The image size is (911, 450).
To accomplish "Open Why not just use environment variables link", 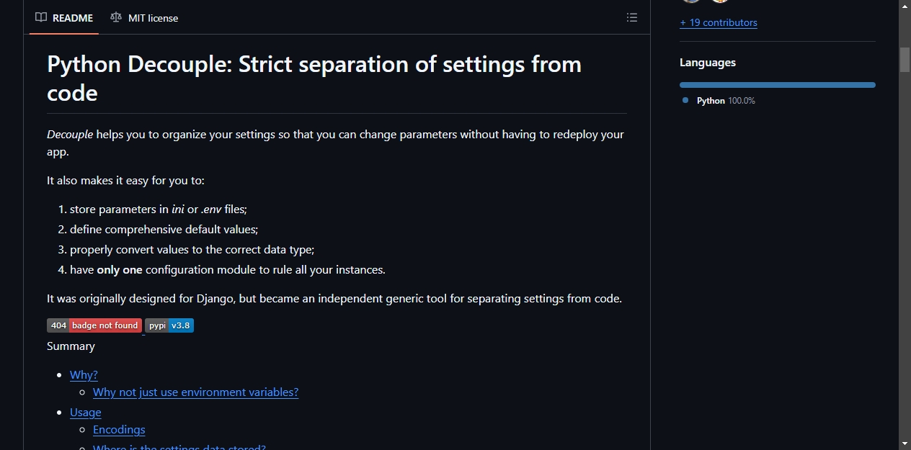I will tap(195, 392).
